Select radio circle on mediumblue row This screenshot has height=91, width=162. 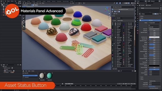pyautogui.click(x=125, y=25)
